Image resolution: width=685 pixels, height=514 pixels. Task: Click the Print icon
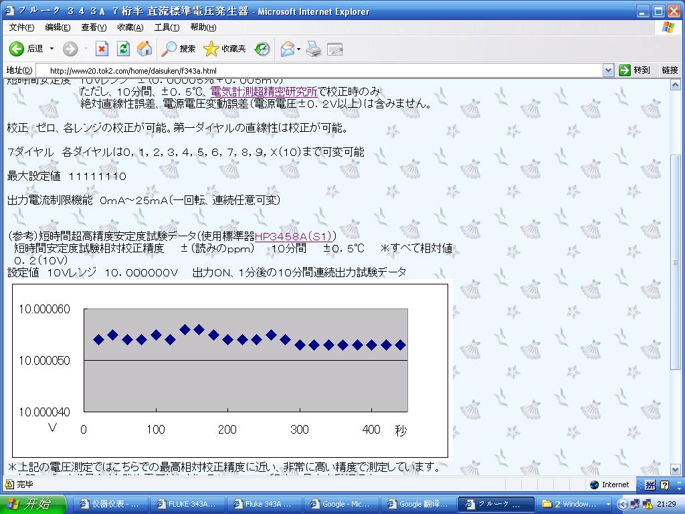pyautogui.click(x=314, y=49)
